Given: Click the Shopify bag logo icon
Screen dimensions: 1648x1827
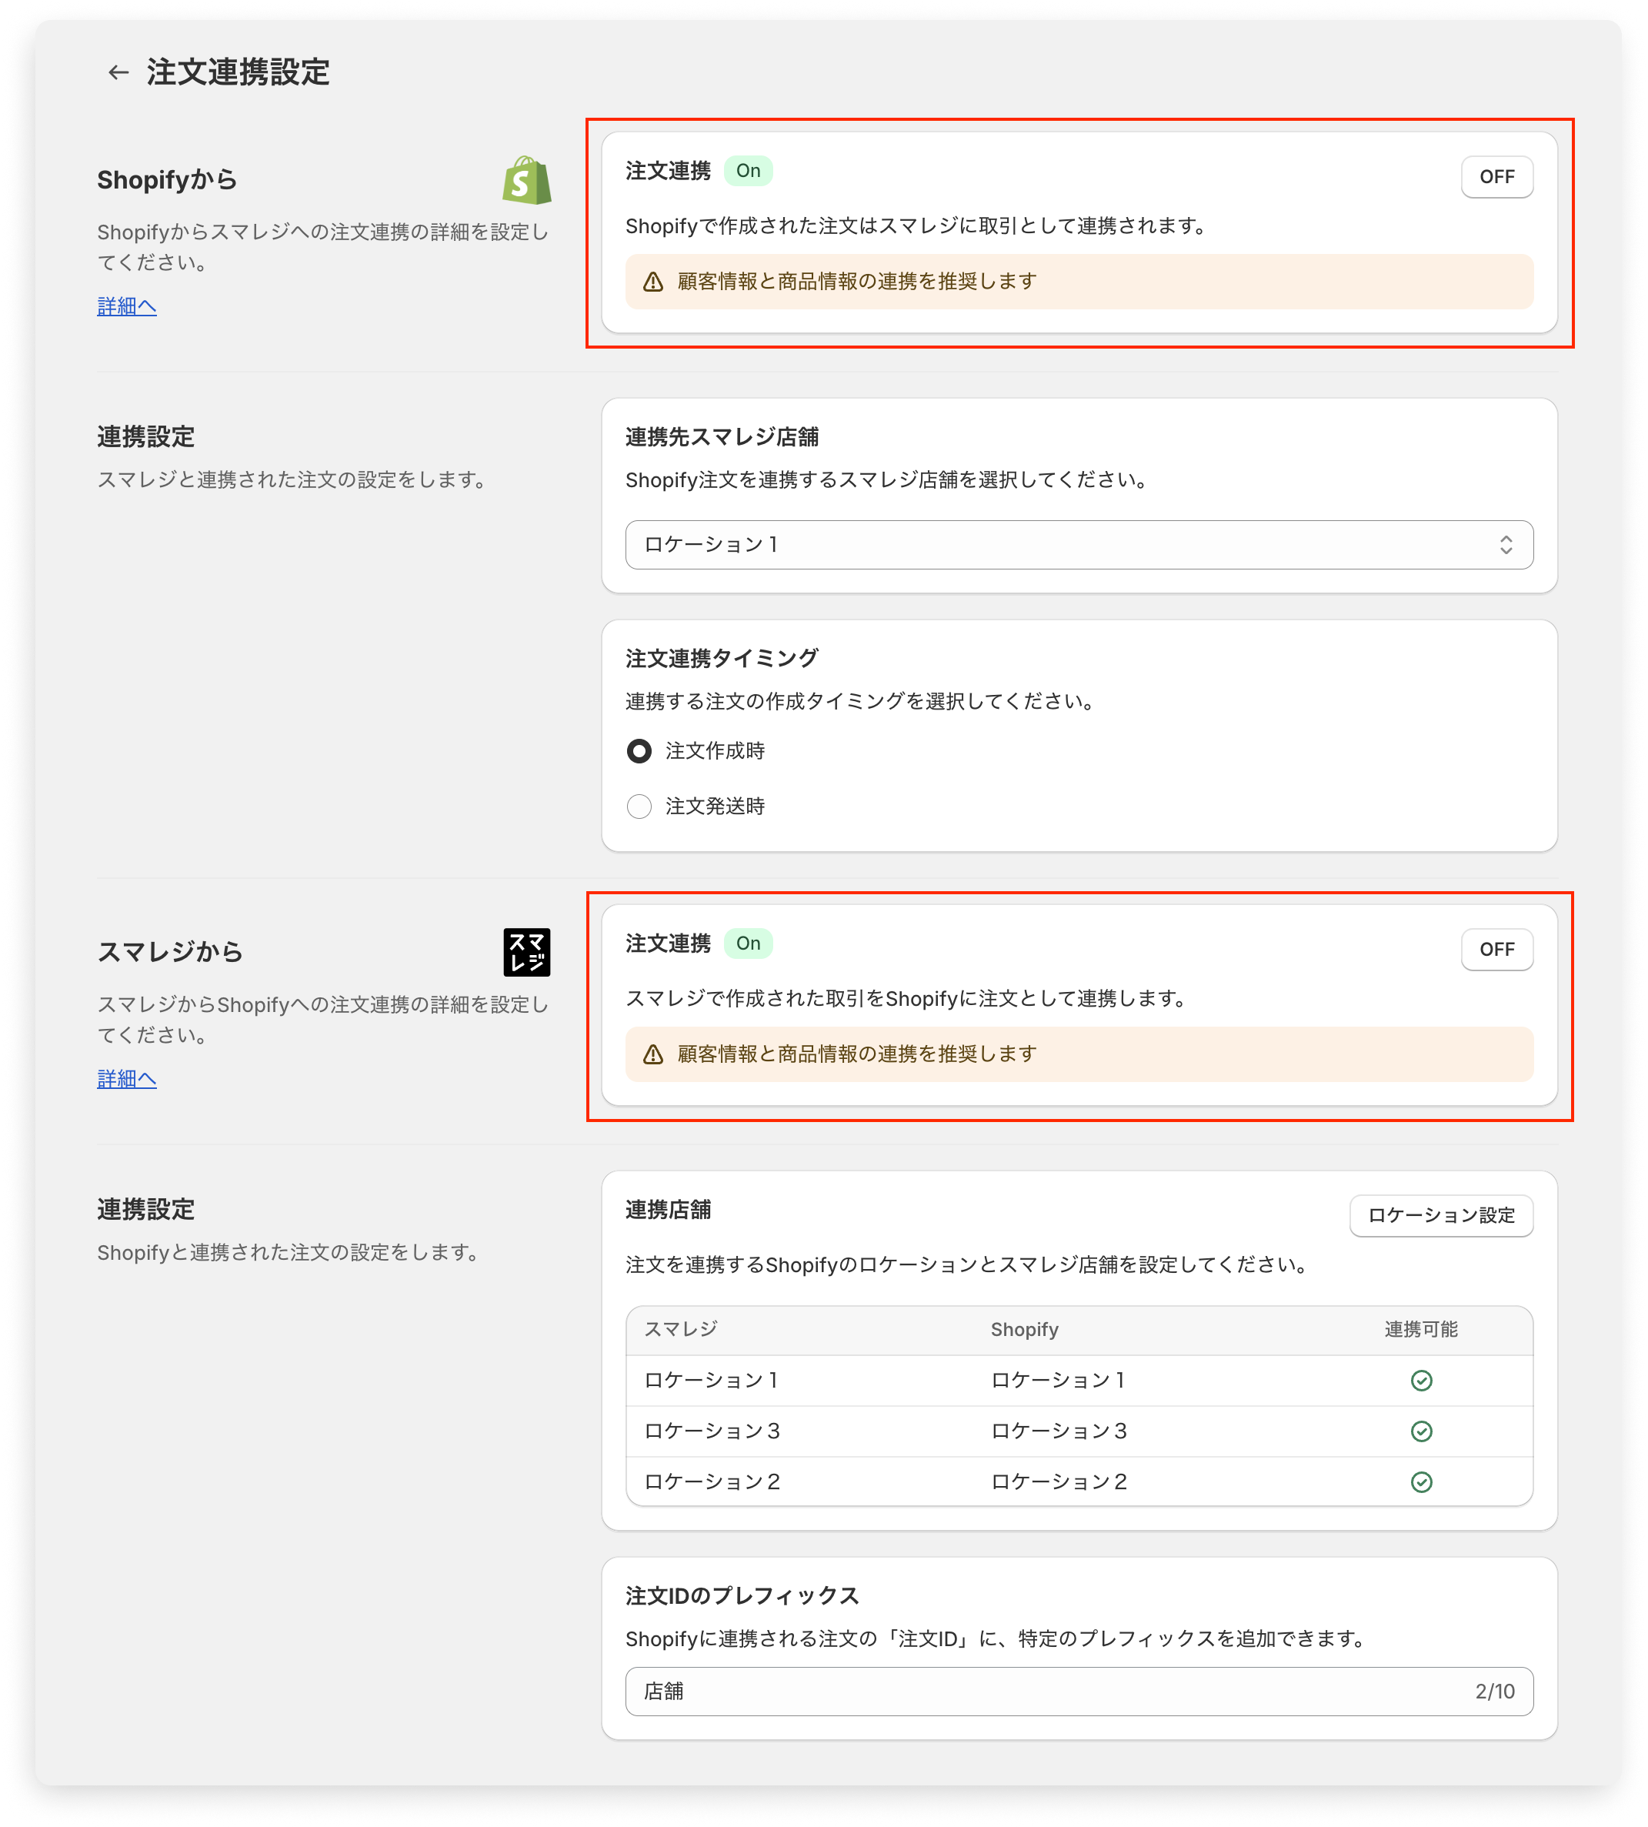Looking at the screenshot, I should [527, 180].
